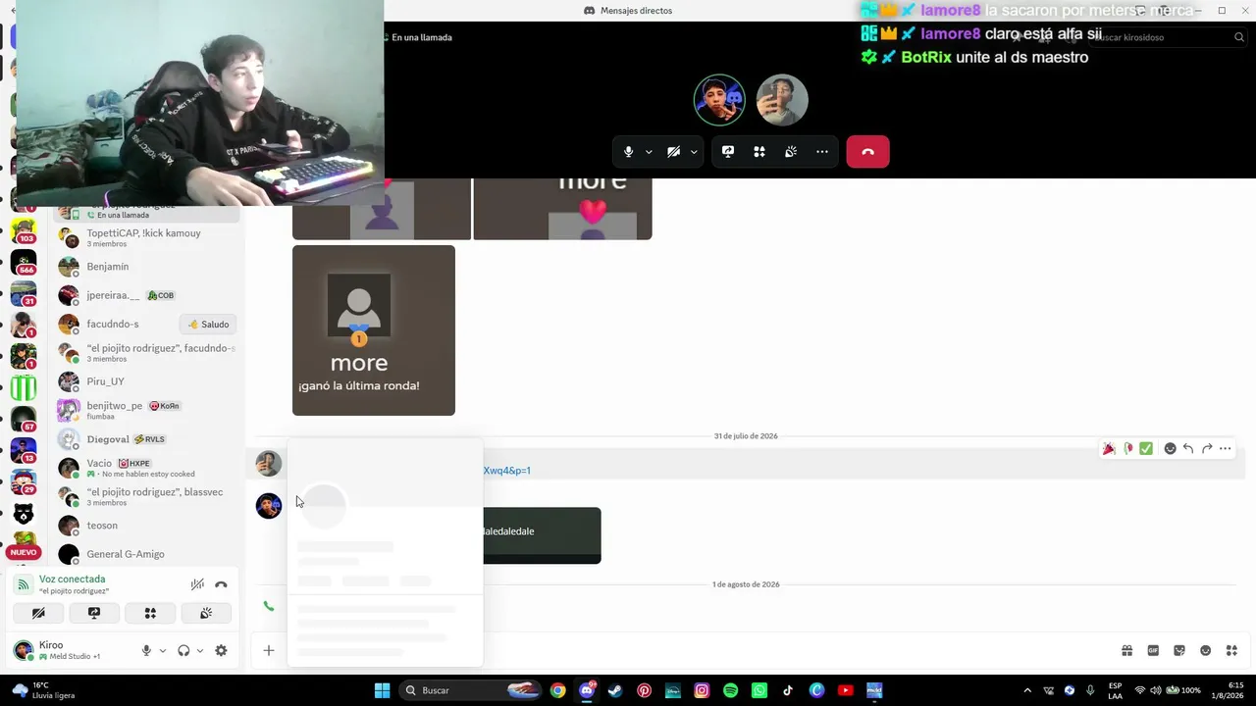The image size is (1256, 706).
Task: Open soundboard from the sidebar voice panel
Action: (x=206, y=613)
